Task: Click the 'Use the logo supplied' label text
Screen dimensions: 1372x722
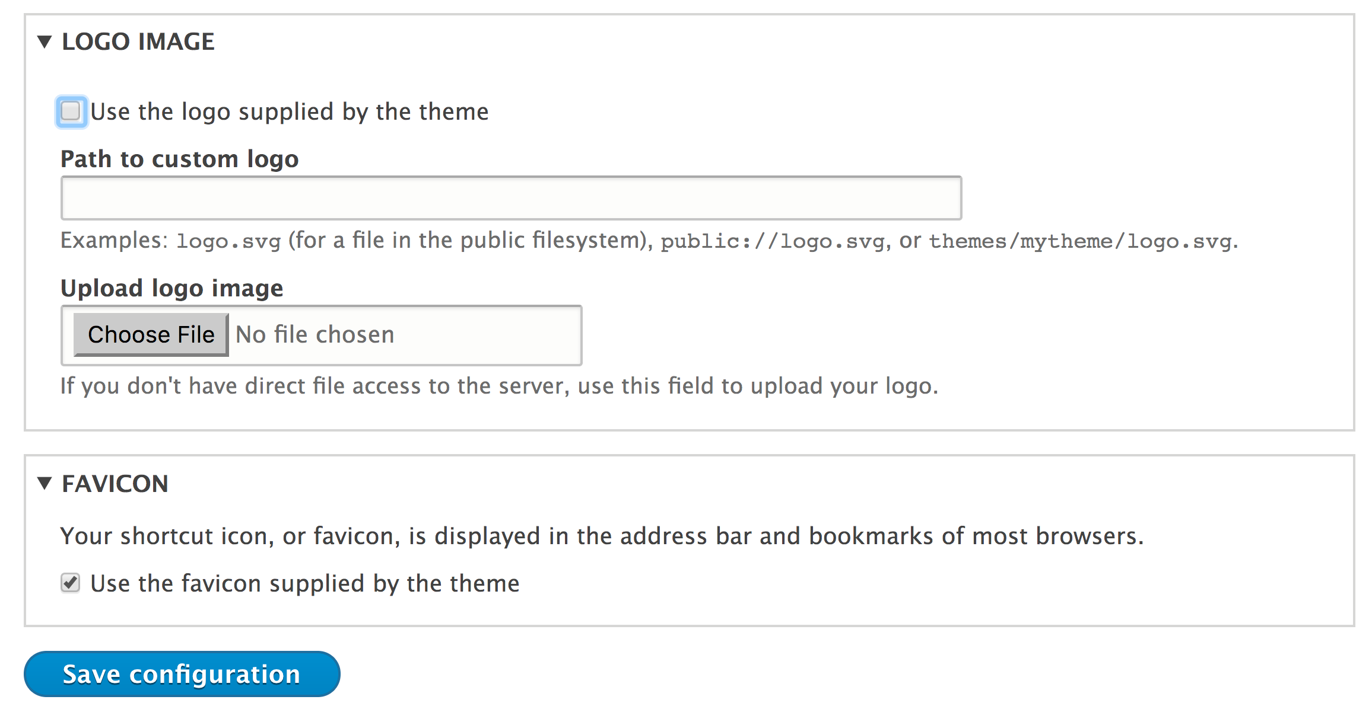Action: 289,112
